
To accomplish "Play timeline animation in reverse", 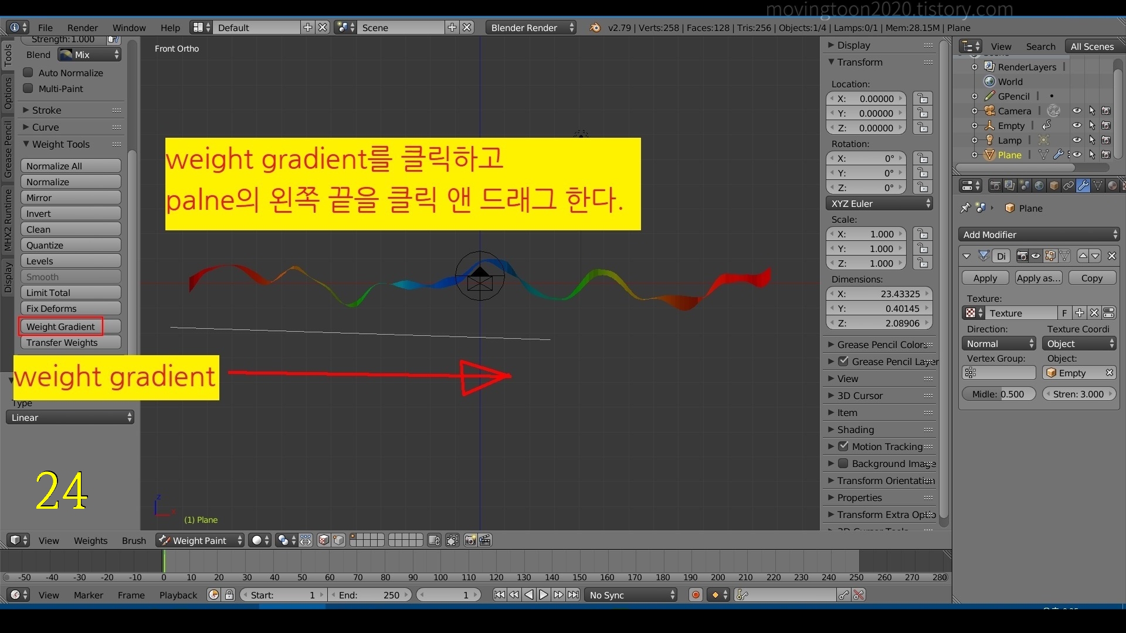I will [529, 595].
